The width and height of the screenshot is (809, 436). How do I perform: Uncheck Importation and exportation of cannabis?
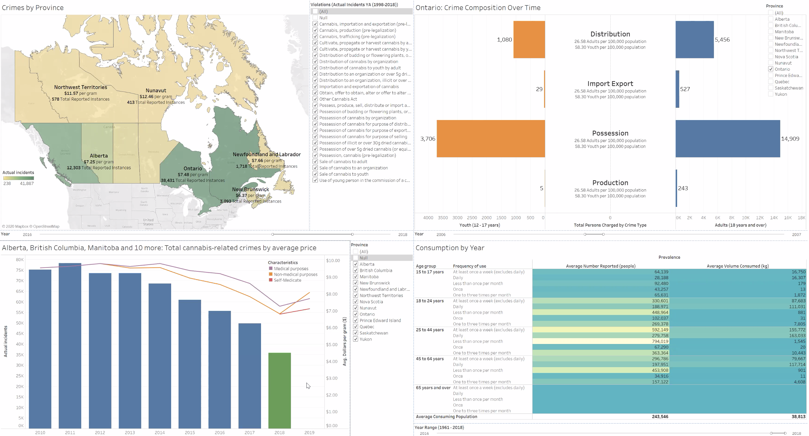click(315, 86)
